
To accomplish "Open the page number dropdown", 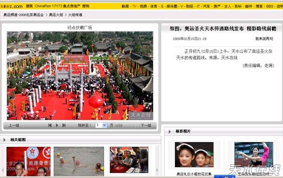I will 104,125.
